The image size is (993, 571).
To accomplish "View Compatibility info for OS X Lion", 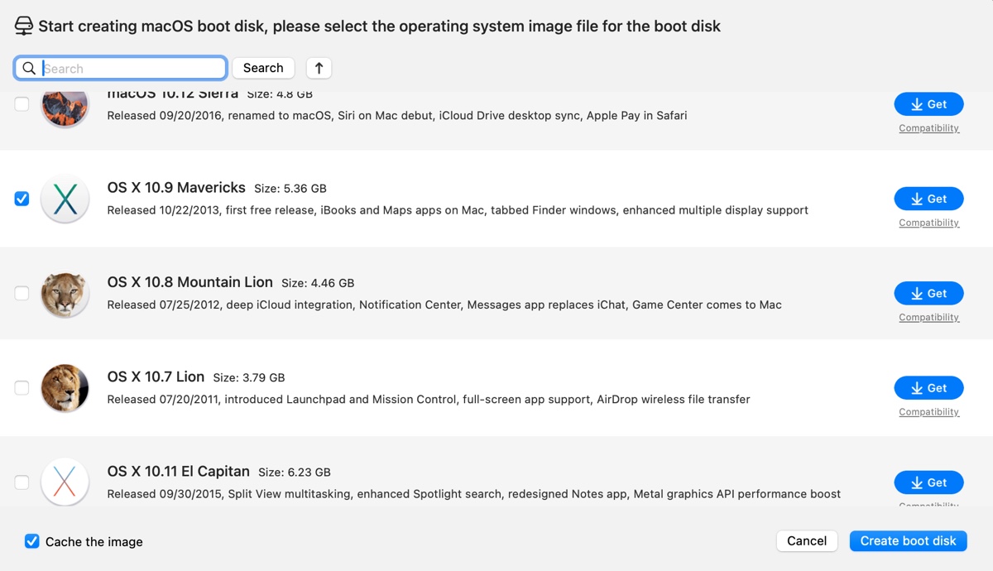I will pyautogui.click(x=928, y=412).
